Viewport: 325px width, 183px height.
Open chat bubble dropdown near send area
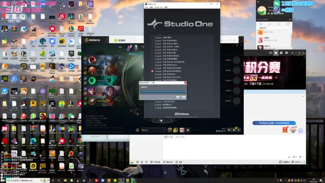tap(295, 157)
